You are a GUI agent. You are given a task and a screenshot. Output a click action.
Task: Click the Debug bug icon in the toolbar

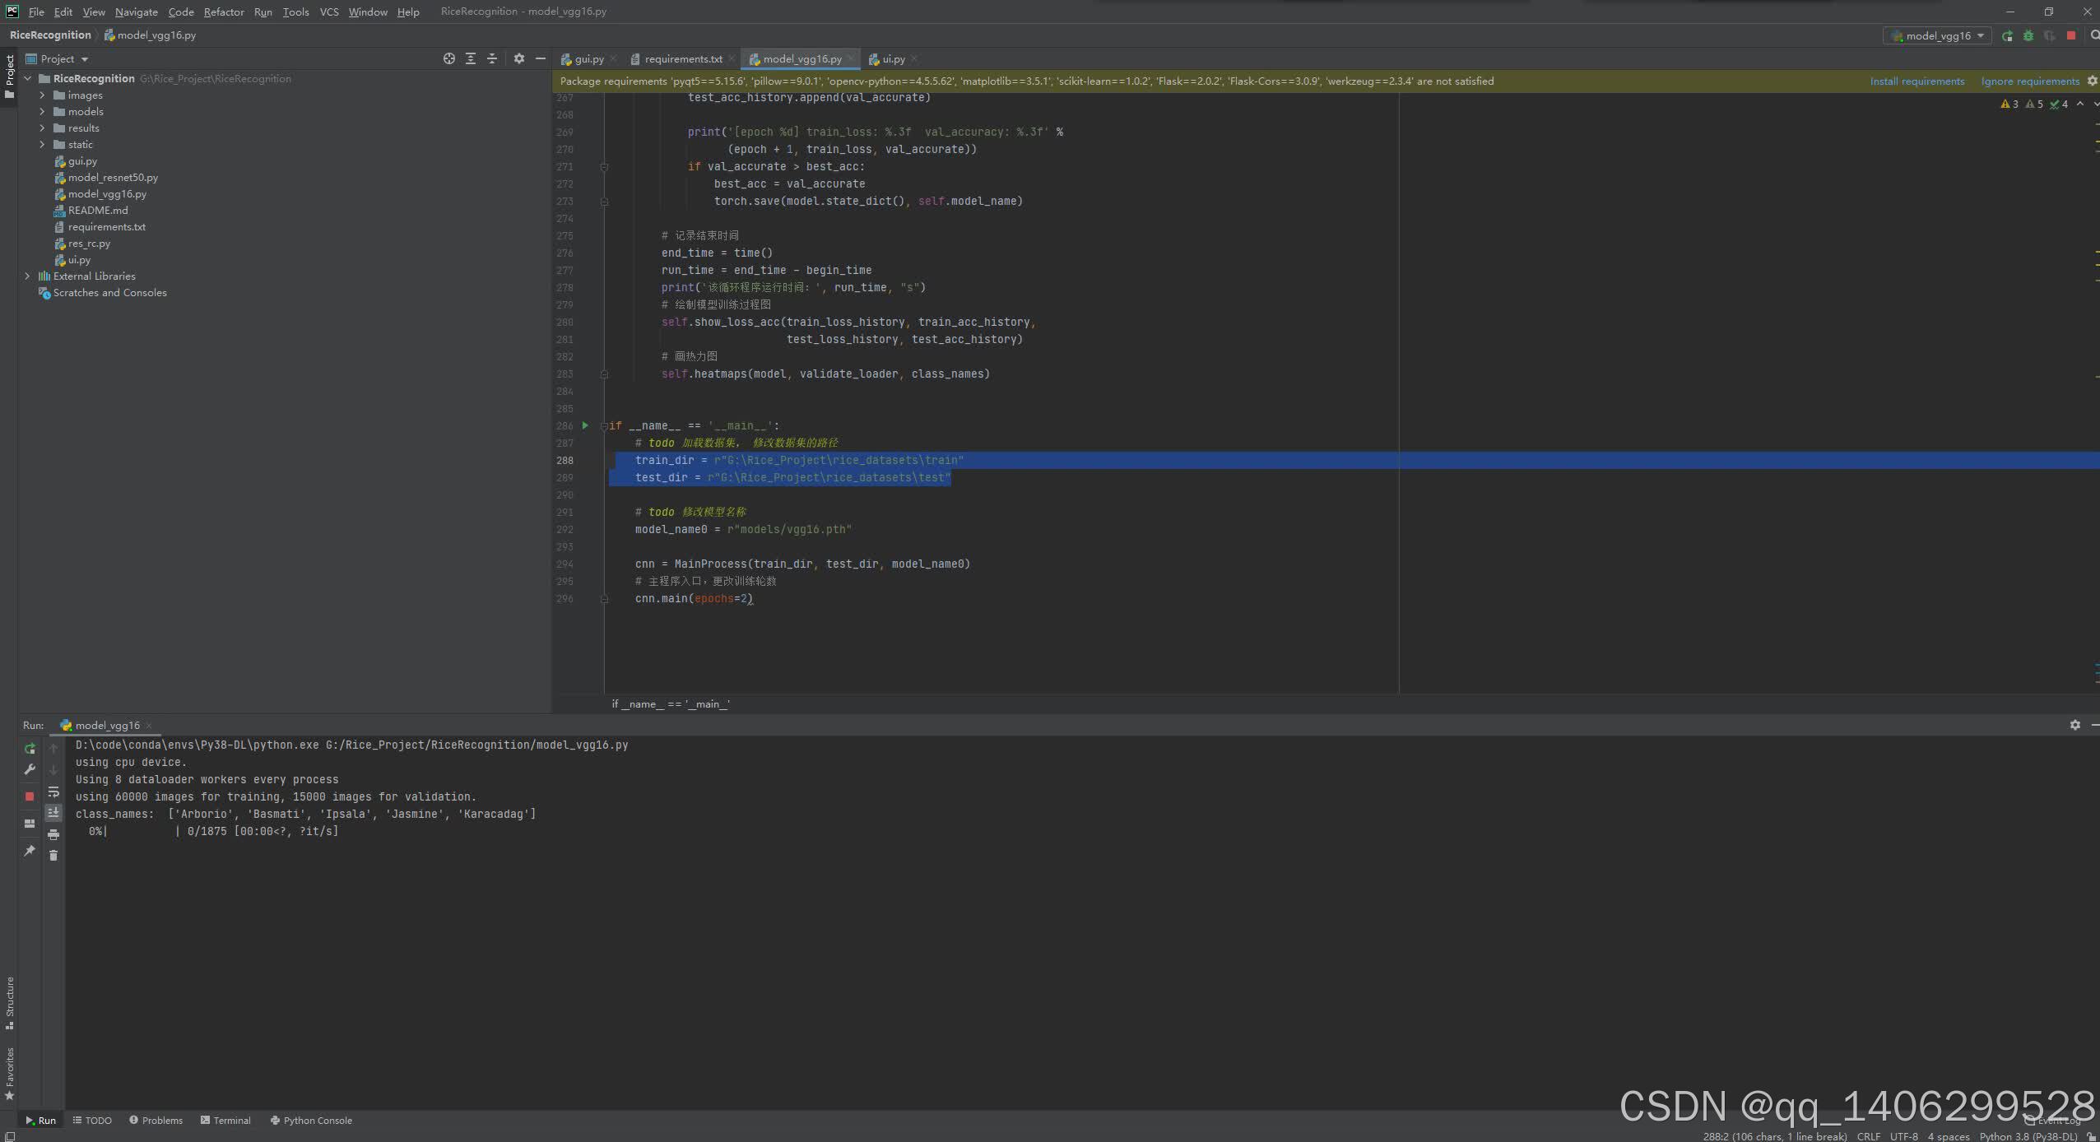point(2028,36)
